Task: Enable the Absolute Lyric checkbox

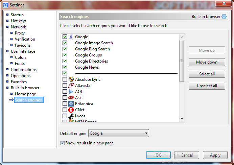Action: pyautogui.click(x=65, y=79)
